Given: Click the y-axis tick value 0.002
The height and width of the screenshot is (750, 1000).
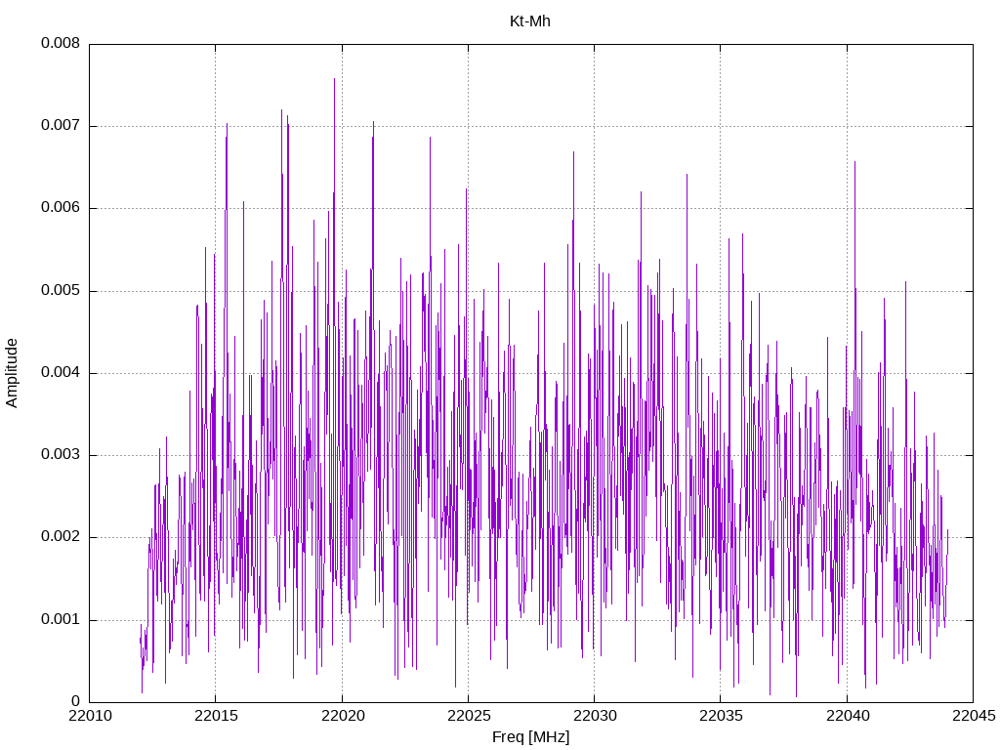Looking at the screenshot, I should point(61,537).
